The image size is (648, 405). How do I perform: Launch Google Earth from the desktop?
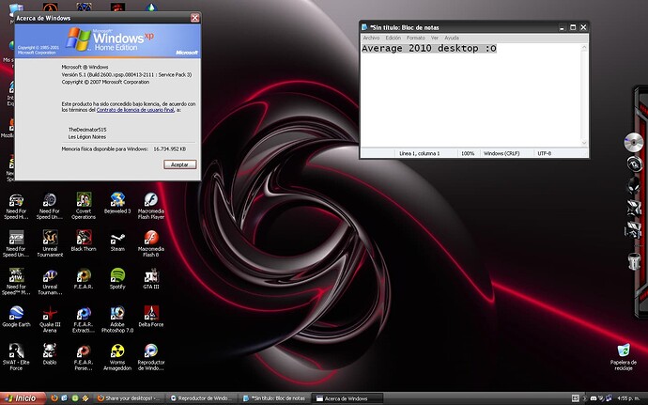click(16, 313)
